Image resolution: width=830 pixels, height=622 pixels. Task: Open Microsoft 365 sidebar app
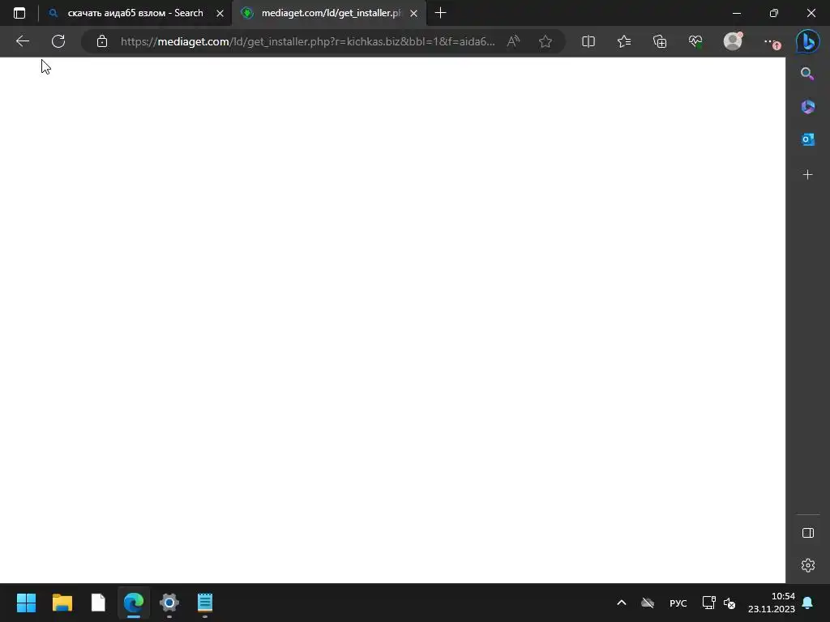808,107
